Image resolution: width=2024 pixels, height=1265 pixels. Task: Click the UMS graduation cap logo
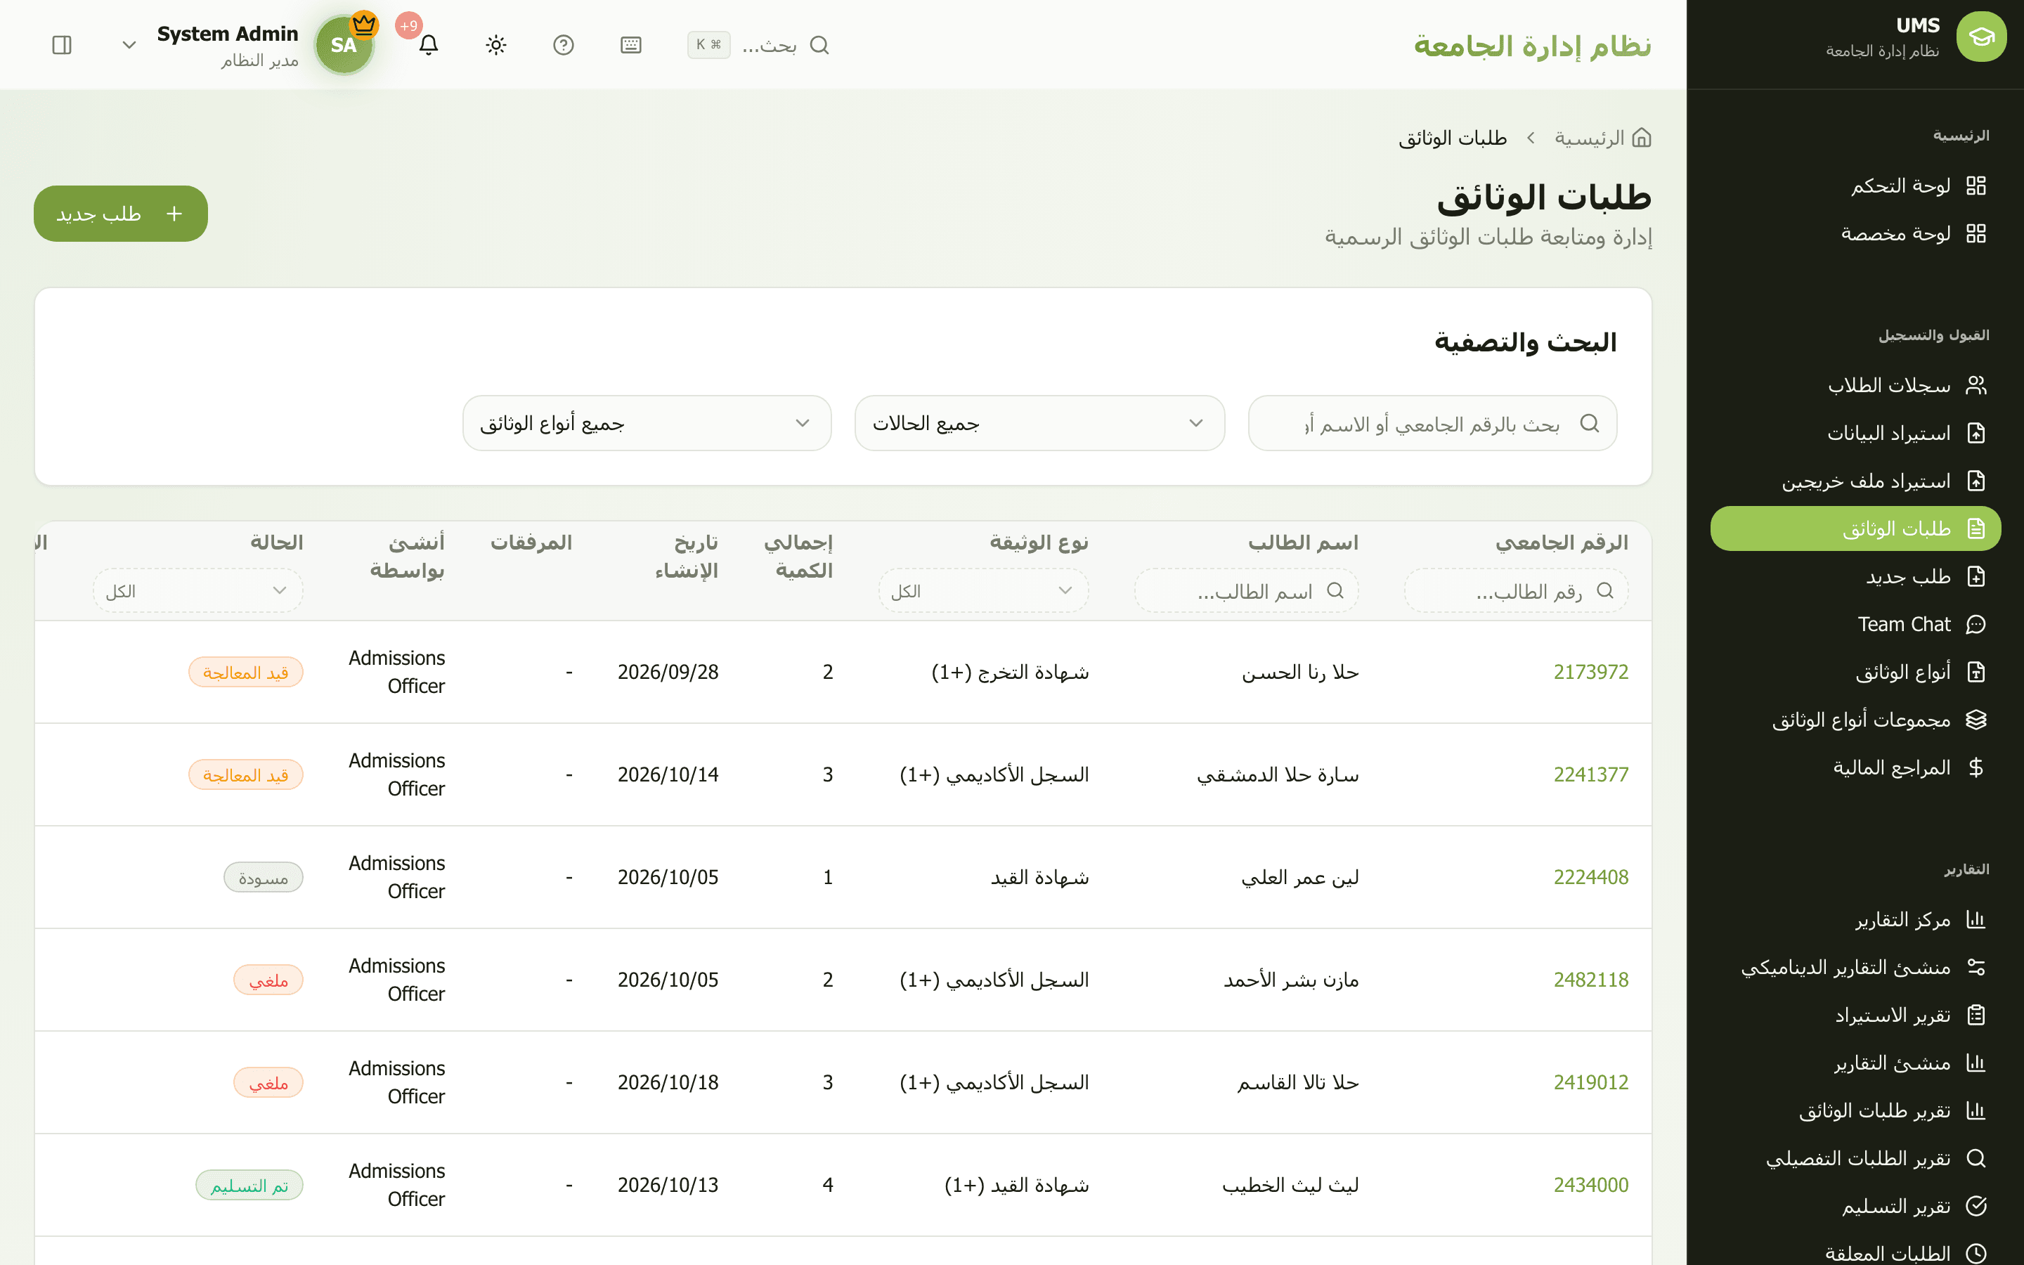click(1980, 37)
